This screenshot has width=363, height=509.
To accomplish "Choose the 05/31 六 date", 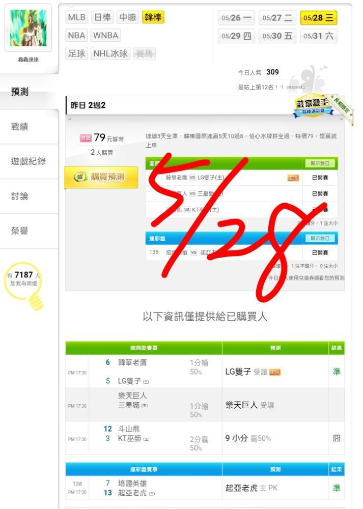I will (319, 36).
